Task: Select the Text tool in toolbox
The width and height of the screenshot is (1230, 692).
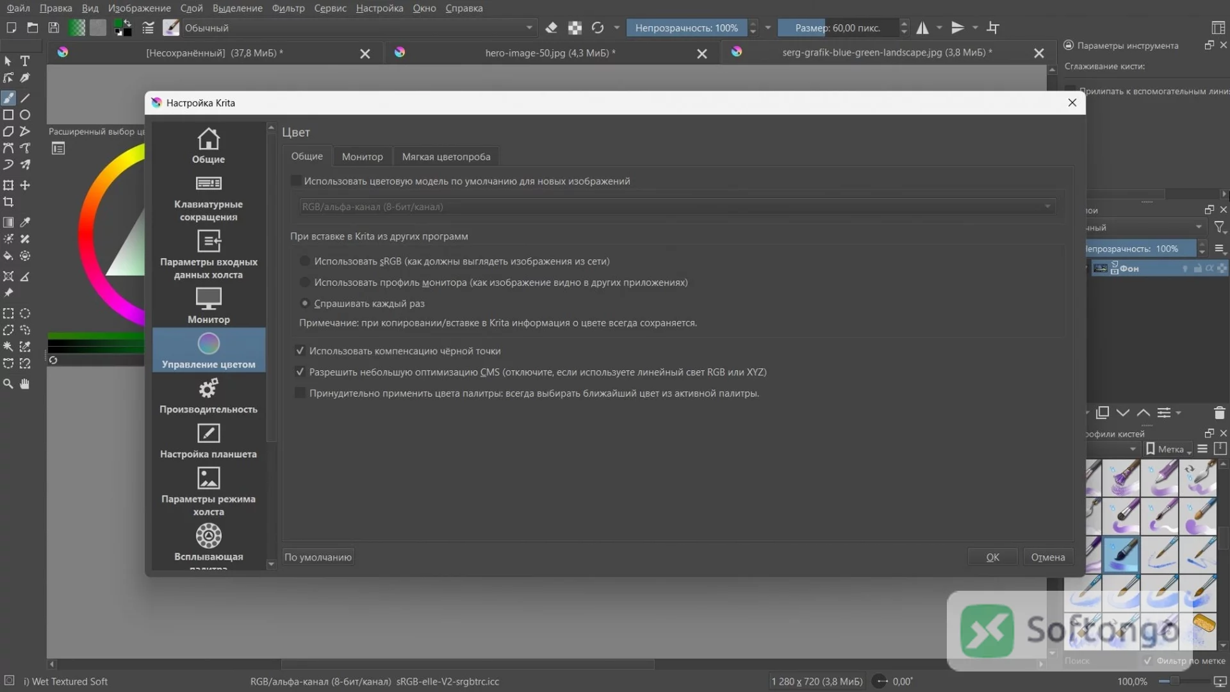Action: coord(25,61)
